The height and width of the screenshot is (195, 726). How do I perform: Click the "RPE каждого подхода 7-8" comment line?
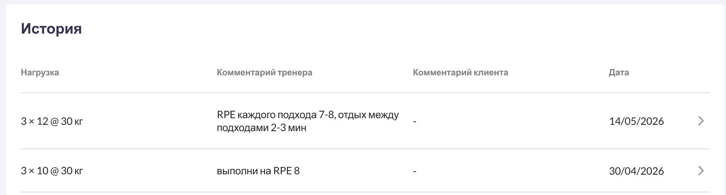click(308, 115)
